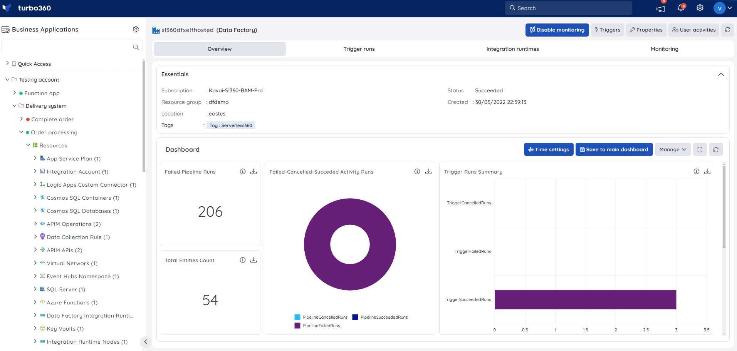Open the announcements megaphone icon
The width and height of the screenshot is (737, 351).
(661, 8)
